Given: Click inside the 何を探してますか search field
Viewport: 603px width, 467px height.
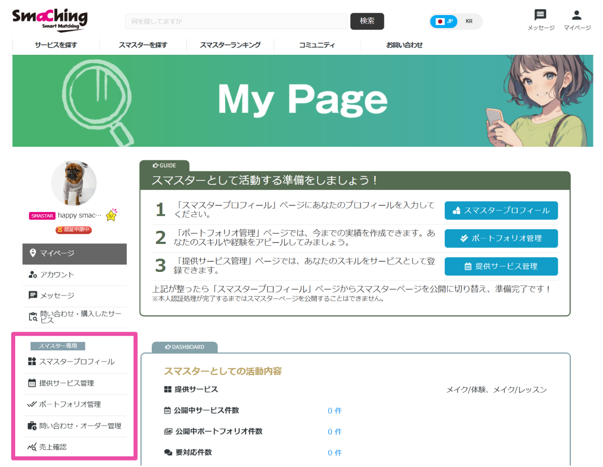Looking at the screenshot, I should tap(236, 22).
